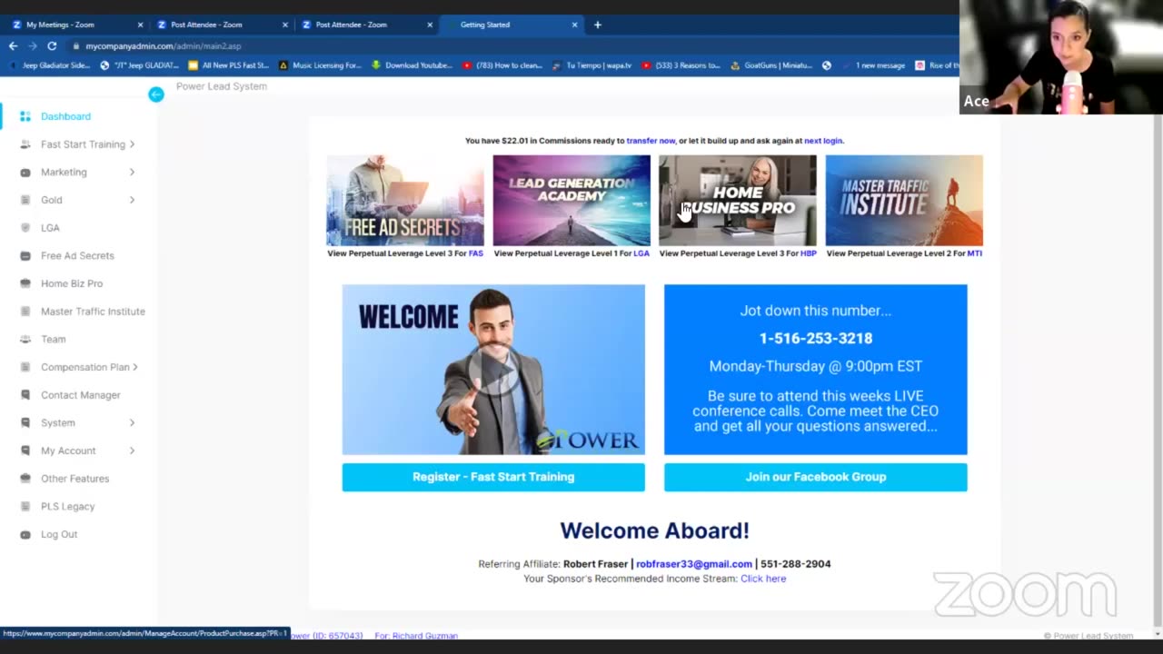
Task: Open the Master Traffic Institute banner thumbnail
Action: pos(904,201)
